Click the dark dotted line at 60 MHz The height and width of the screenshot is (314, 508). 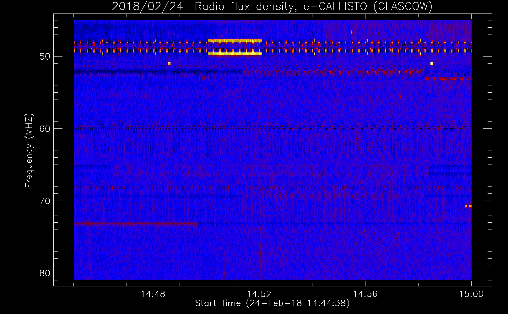tap(273, 128)
